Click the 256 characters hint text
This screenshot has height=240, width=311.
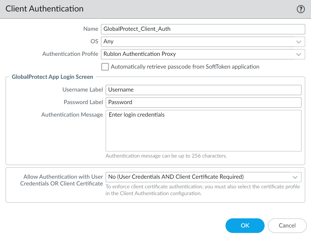pyautogui.click(x=166, y=156)
